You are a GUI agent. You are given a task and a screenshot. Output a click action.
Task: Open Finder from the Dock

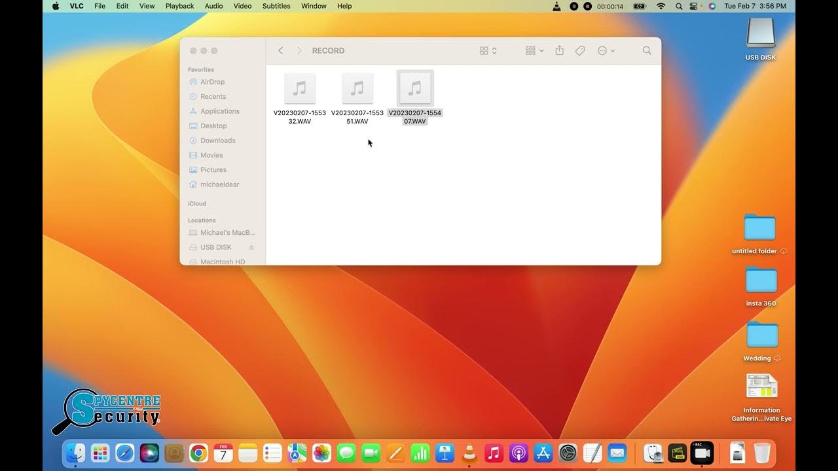tap(76, 453)
